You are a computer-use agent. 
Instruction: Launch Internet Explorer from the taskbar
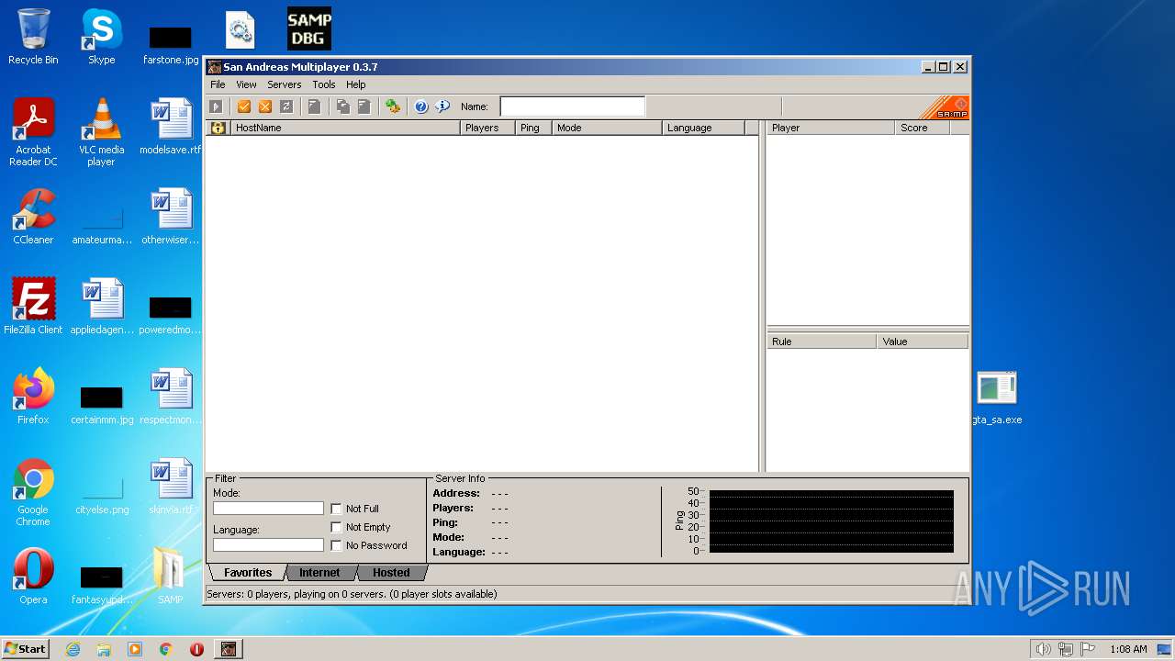pyautogui.click(x=73, y=649)
